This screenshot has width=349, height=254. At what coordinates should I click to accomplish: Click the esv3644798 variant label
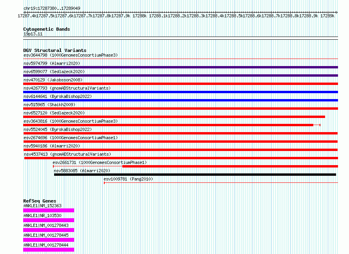(x=71, y=55)
